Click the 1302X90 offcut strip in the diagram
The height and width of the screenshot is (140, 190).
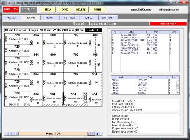pyautogui.click(x=65, y=105)
